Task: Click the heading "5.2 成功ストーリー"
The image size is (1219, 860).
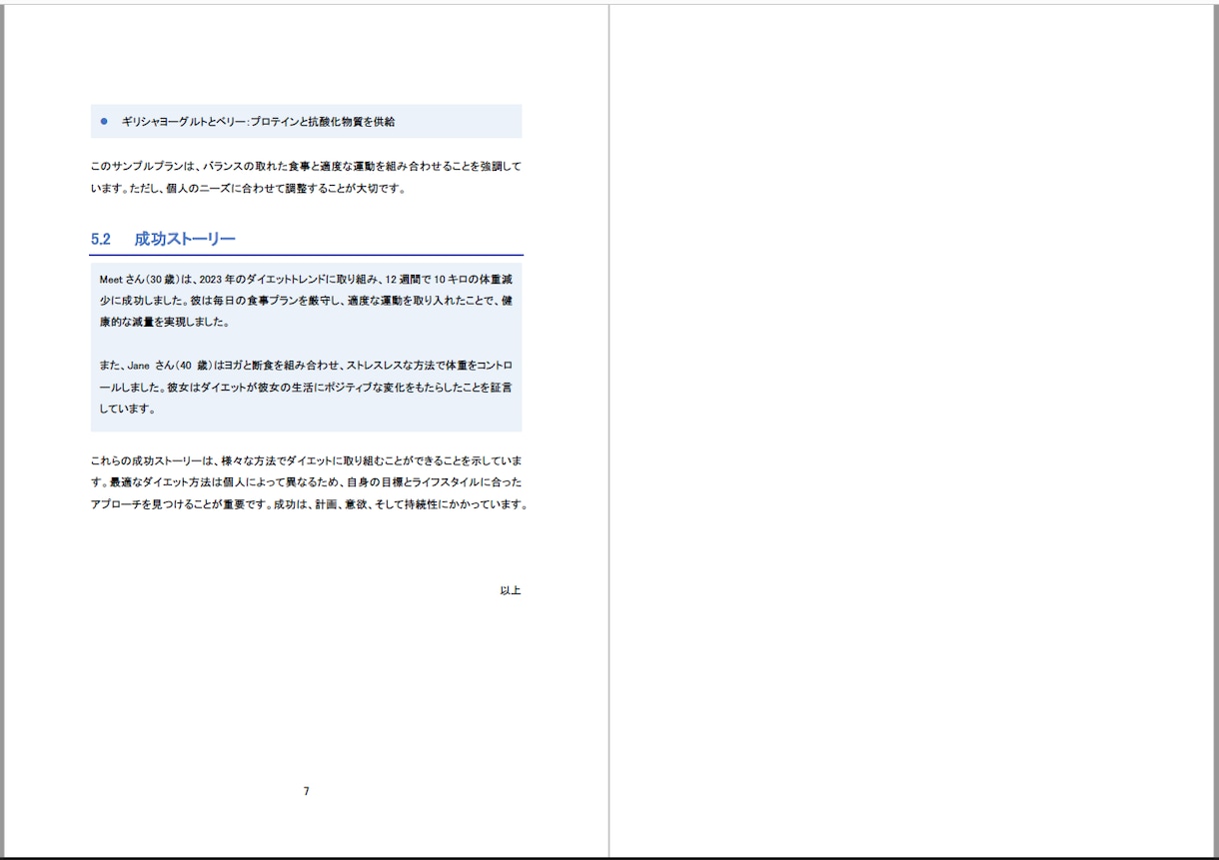Action: pos(163,240)
